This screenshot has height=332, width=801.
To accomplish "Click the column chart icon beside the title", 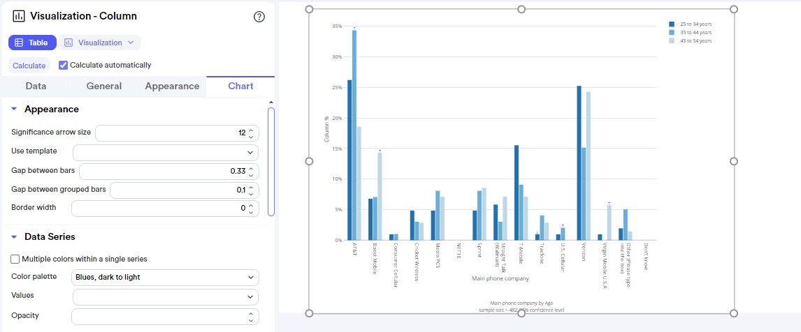I will [18, 16].
